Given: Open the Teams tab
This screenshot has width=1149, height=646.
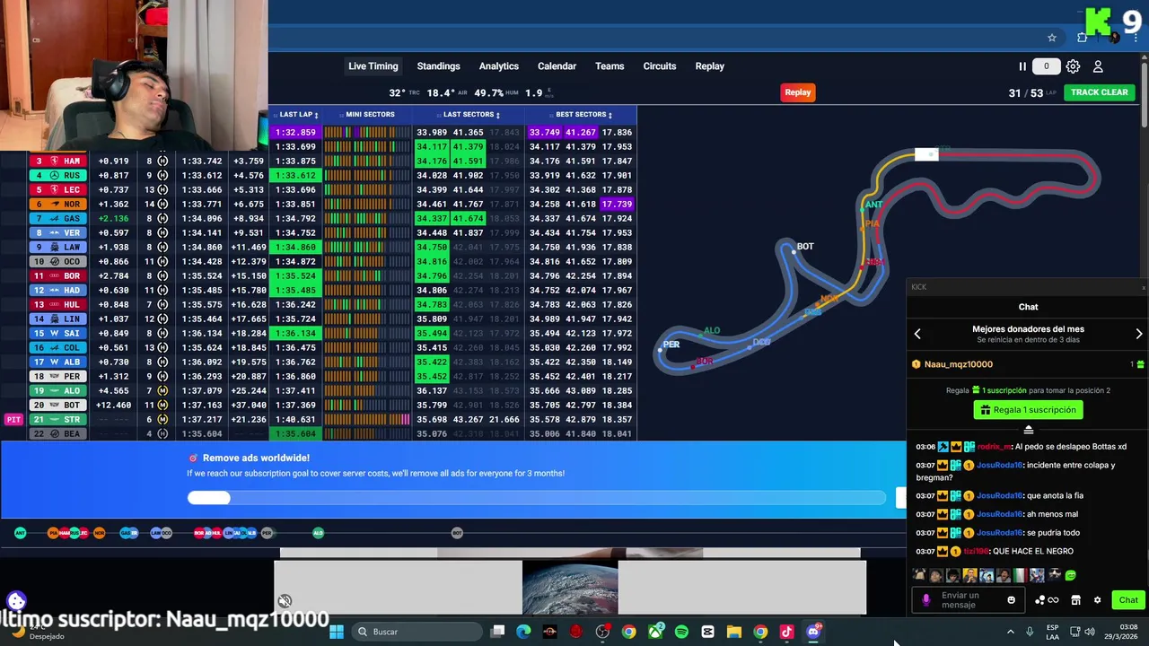Looking at the screenshot, I should tap(610, 66).
